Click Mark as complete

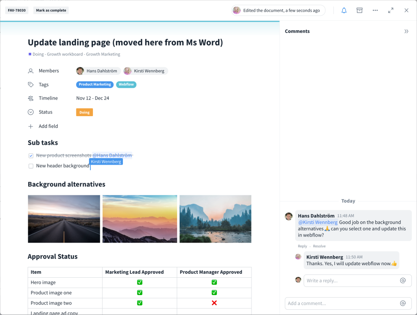tap(51, 10)
